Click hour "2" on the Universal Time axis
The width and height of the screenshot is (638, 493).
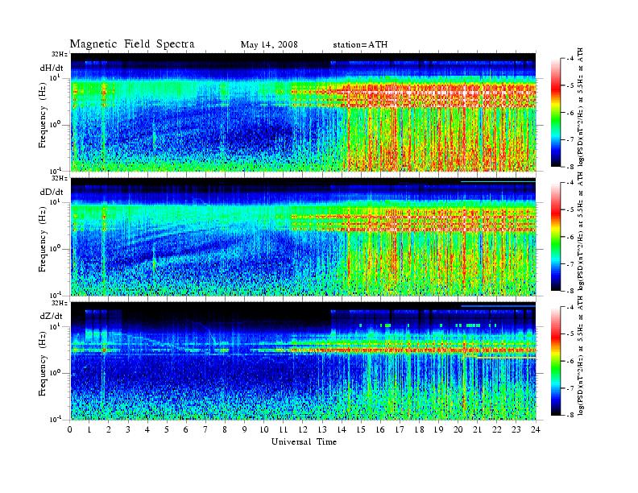(109, 429)
